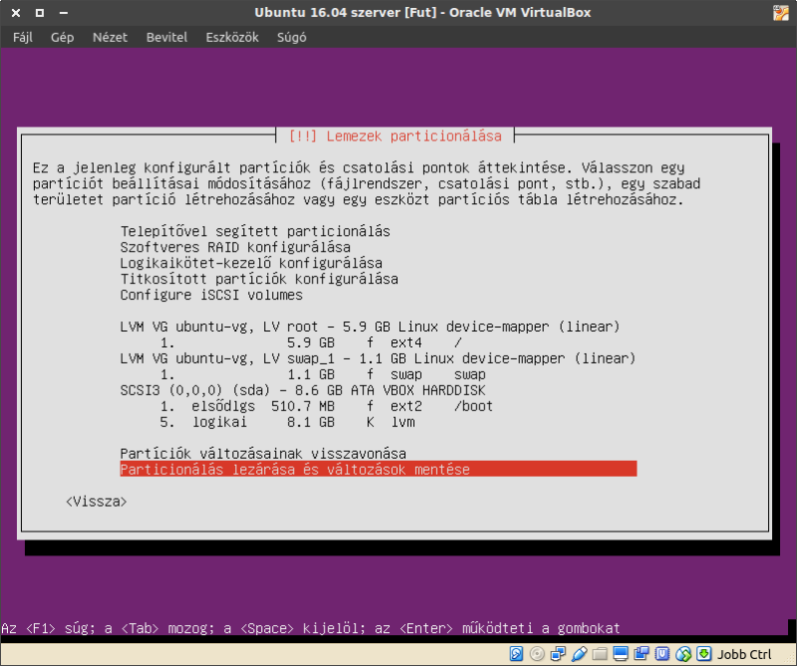Click the mouse integration status icon

click(682, 653)
